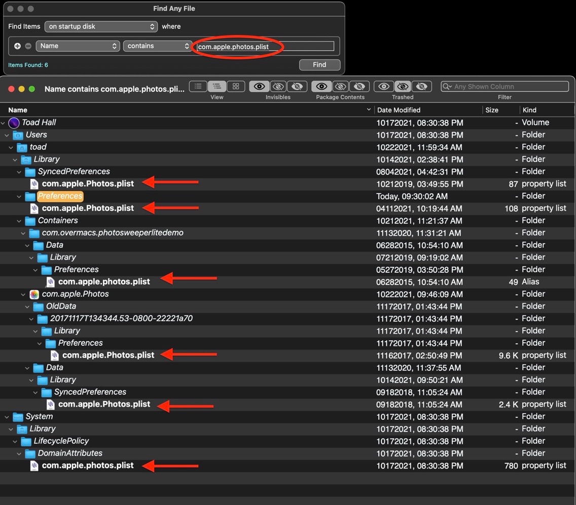Toggle outlined crossed-eye for Trashed items
This screenshot has height=505, width=576.
pyautogui.click(x=403, y=86)
